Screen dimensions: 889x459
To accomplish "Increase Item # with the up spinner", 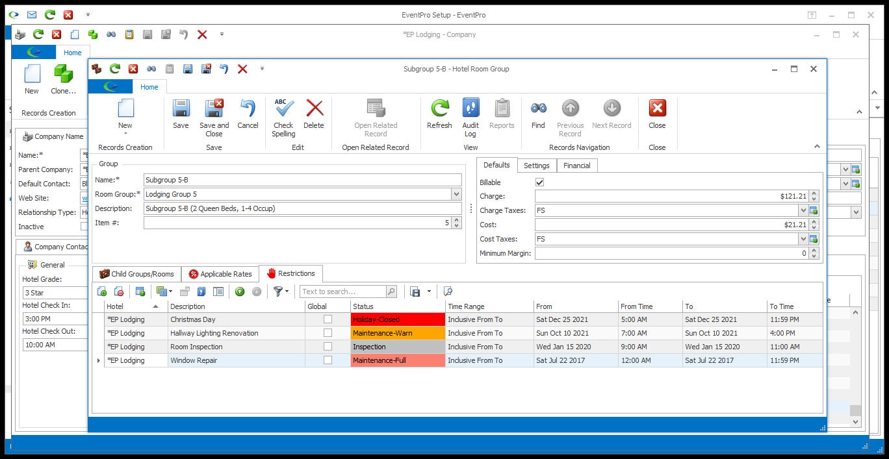I will click(x=457, y=220).
